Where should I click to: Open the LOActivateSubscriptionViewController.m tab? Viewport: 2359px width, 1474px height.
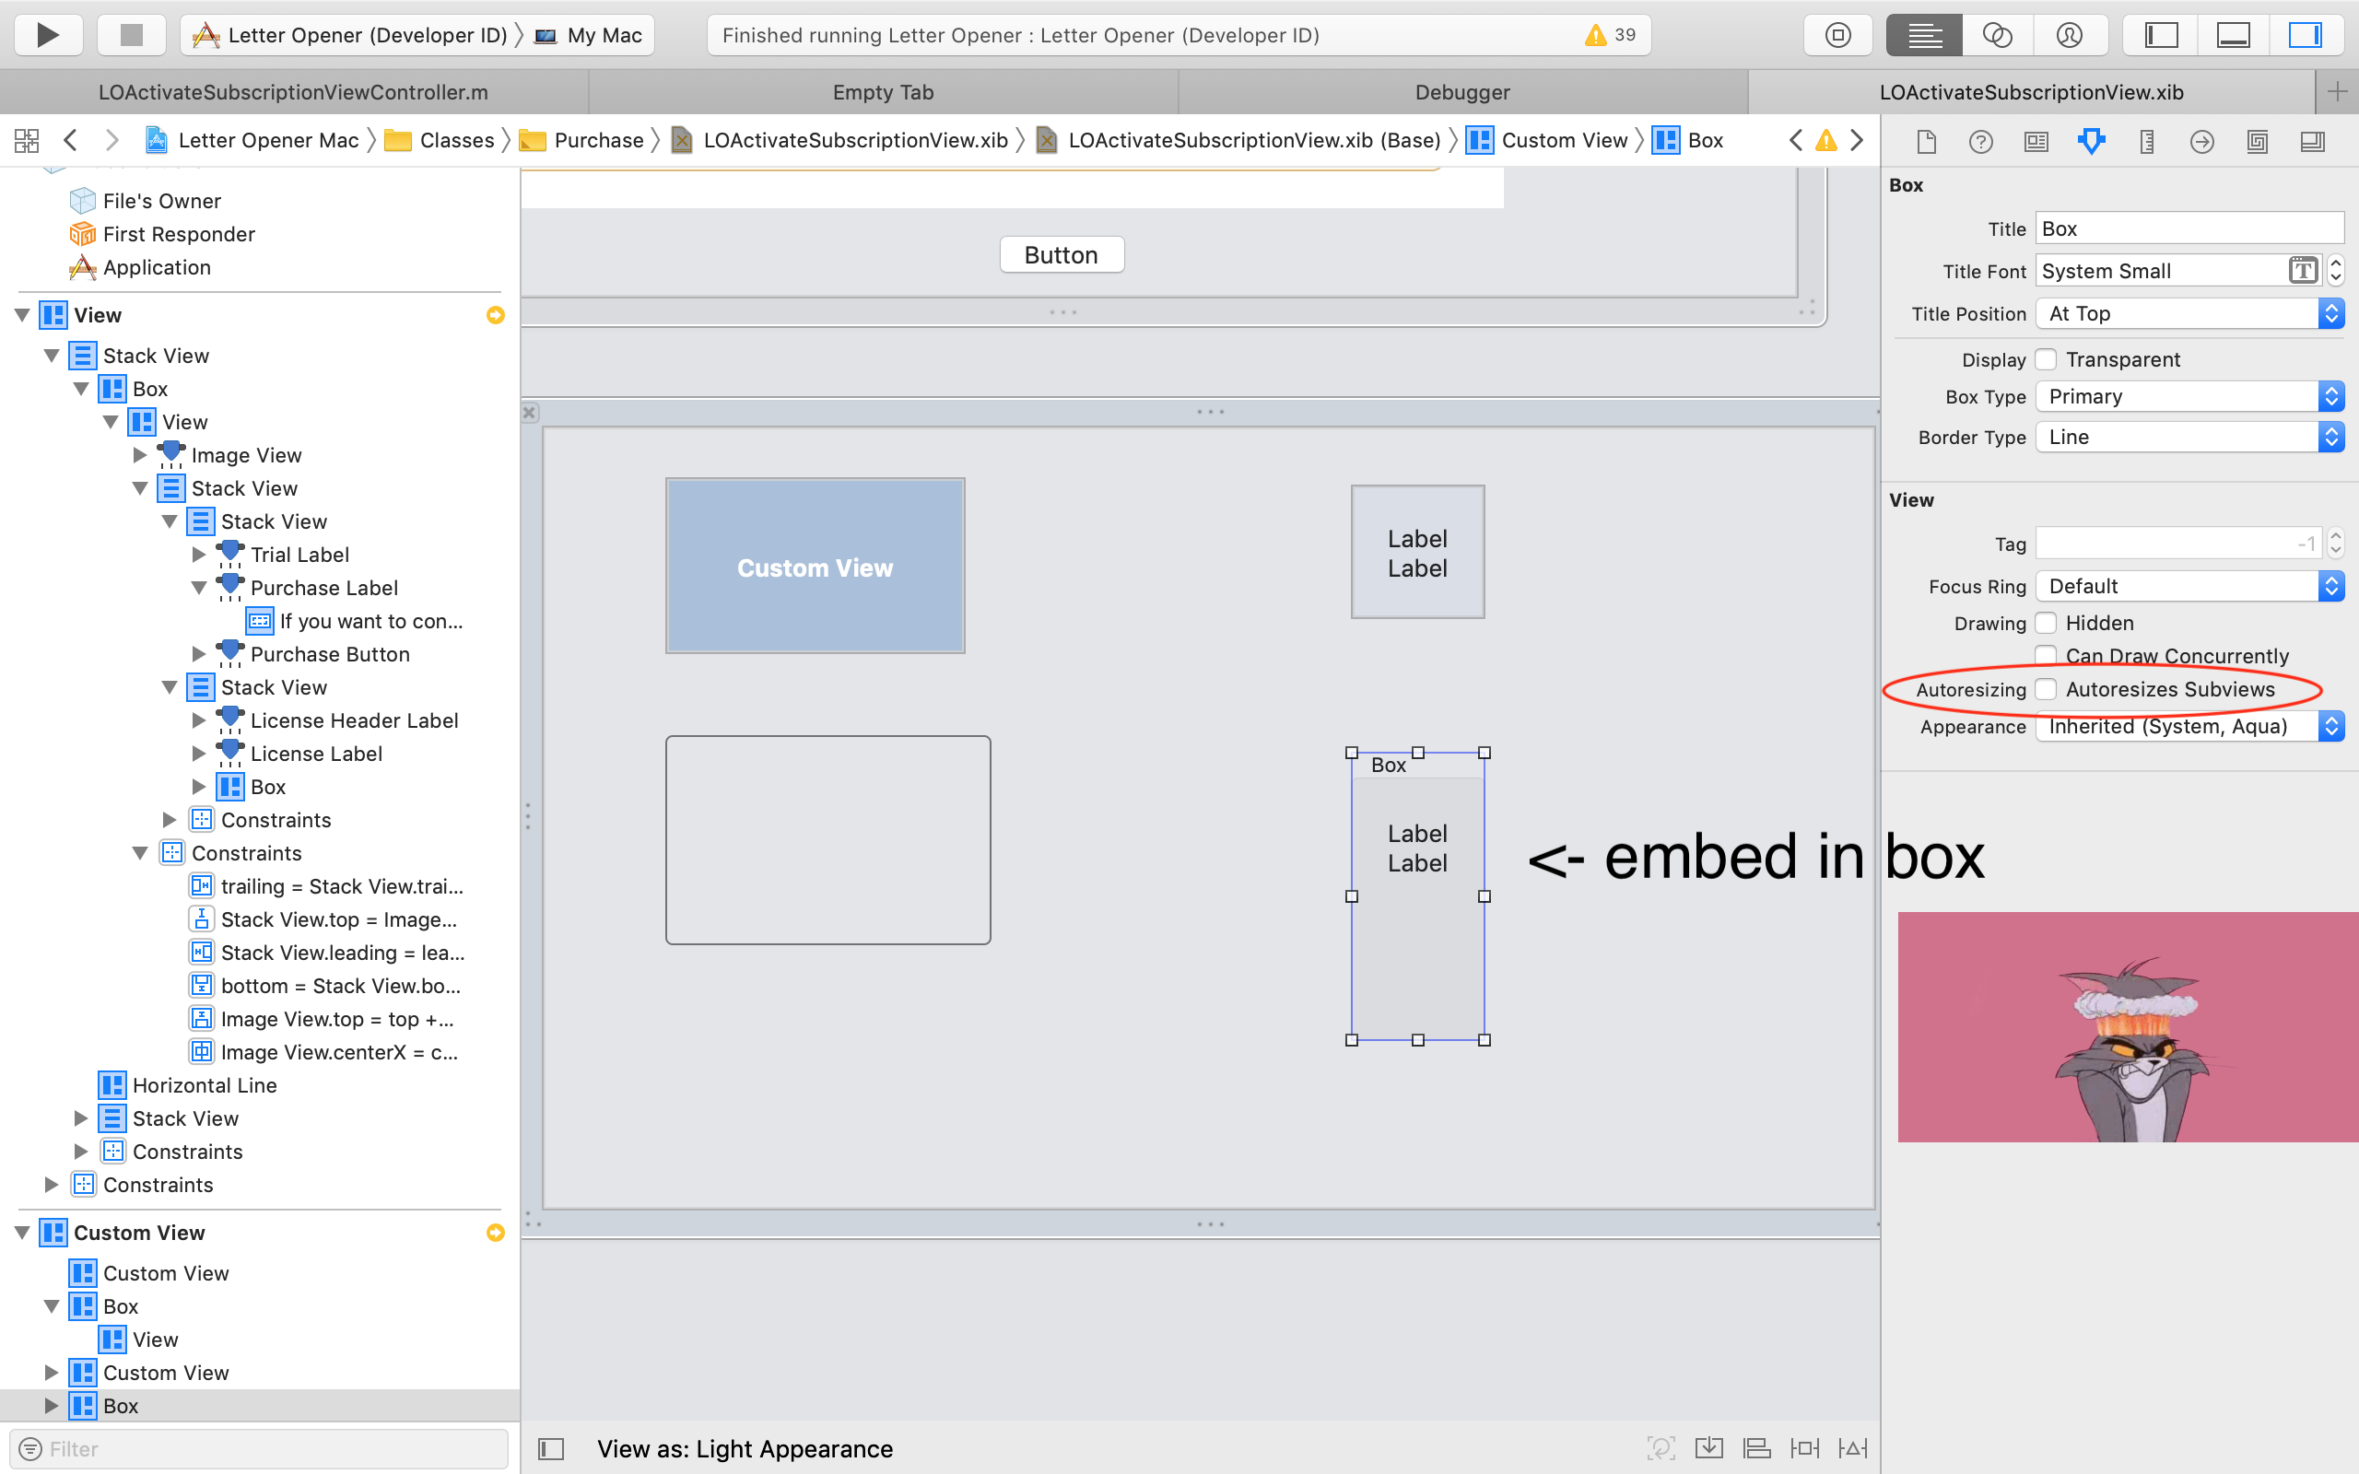tap(292, 91)
